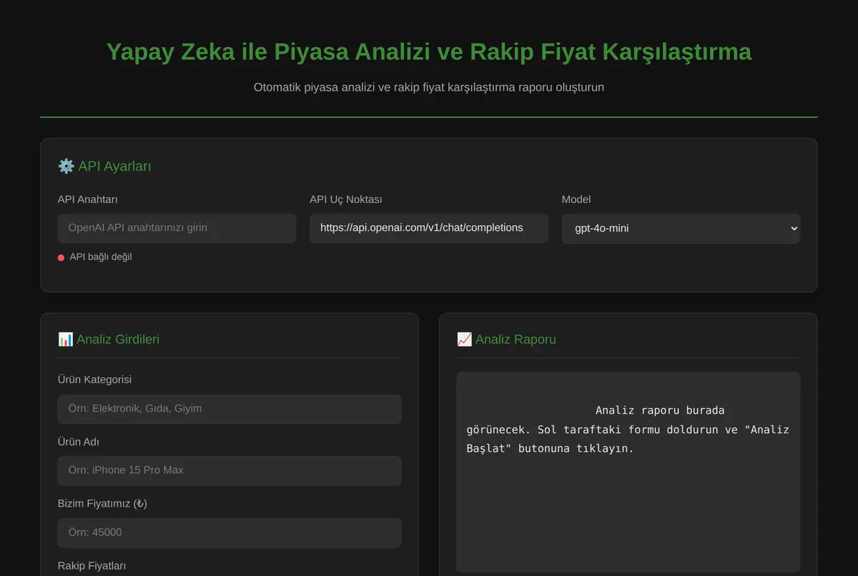
Task: Click the 'Model' field label
Action: [x=576, y=199]
